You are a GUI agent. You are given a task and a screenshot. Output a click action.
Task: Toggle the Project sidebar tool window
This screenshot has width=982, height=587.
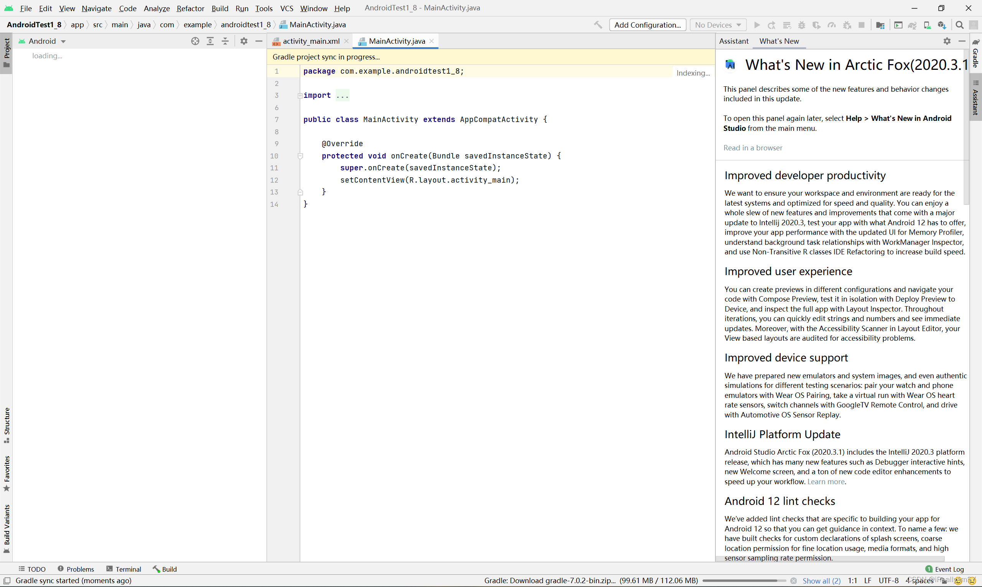tap(6, 53)
